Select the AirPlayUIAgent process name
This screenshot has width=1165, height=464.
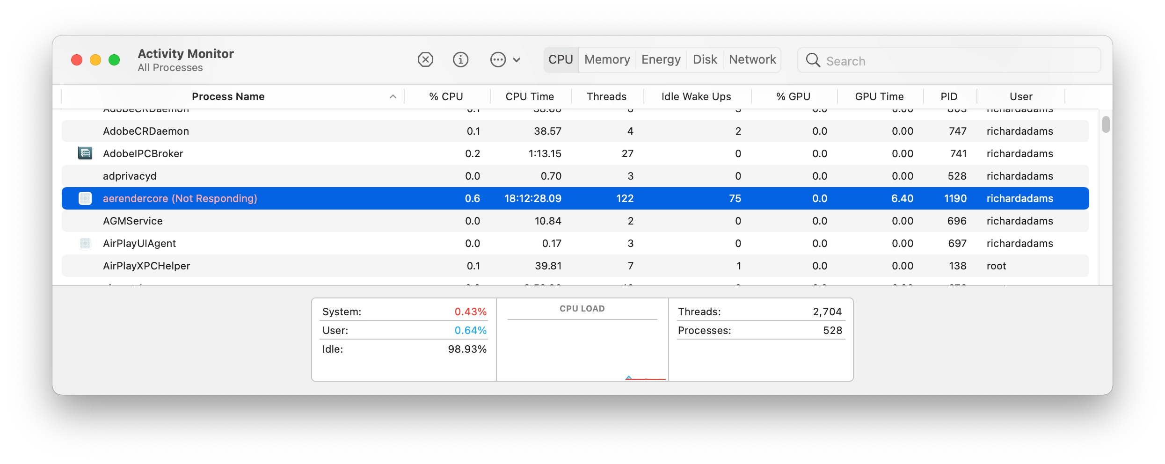(139, 243)
